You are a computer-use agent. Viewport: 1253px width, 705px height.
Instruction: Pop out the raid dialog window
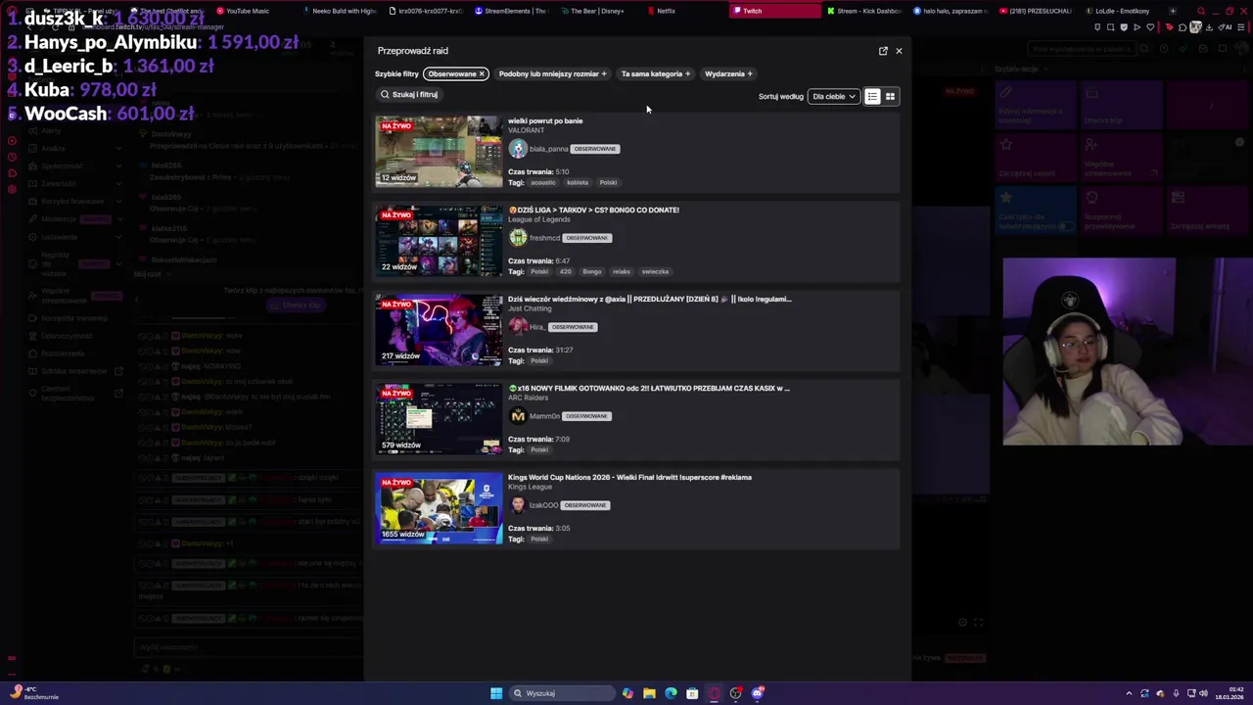pos(883,51)
